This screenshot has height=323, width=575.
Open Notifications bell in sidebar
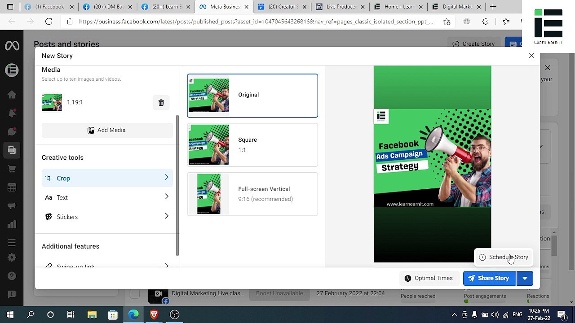12,113
